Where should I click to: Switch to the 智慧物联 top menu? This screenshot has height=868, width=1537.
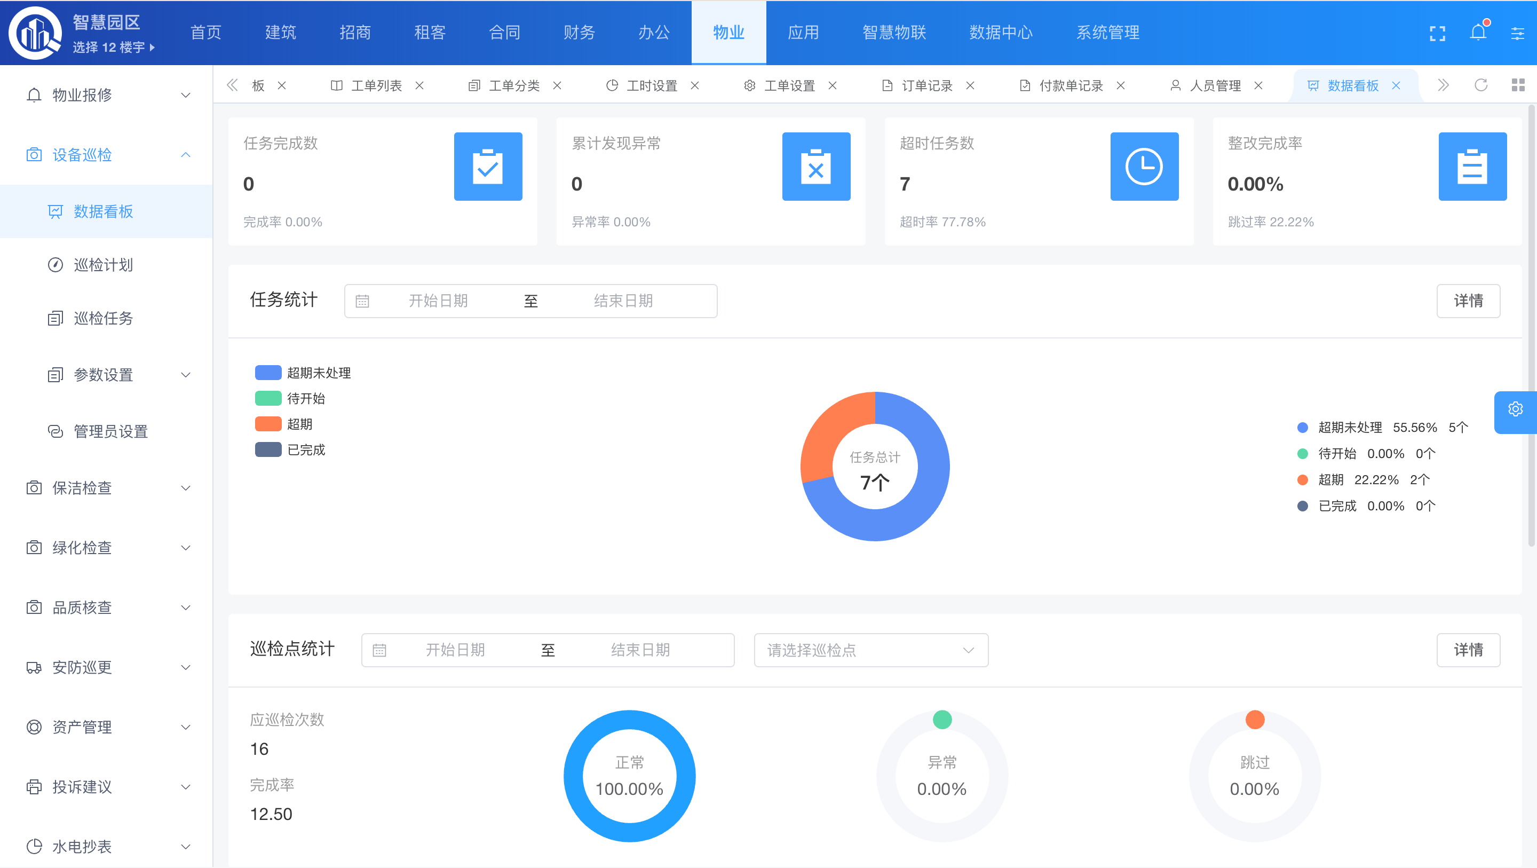pyautogui.click(x=893, y=33)
